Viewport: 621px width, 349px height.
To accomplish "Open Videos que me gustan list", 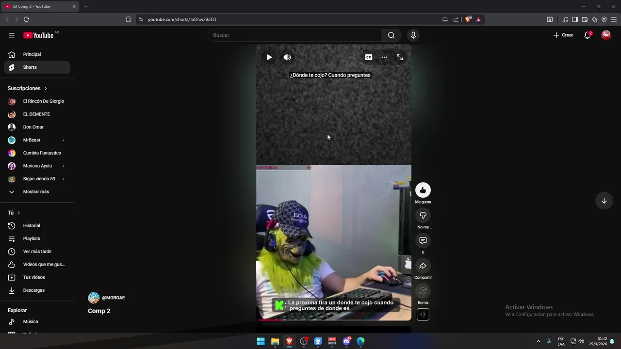I will point(37,265).
